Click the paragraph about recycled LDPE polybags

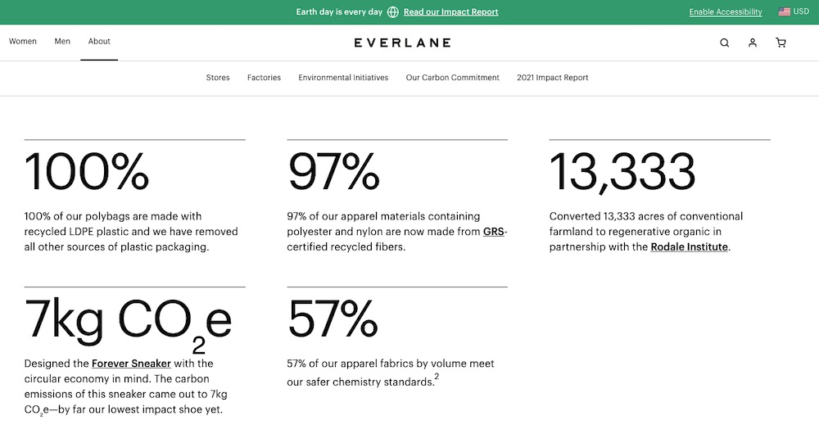click(x=131, y=232)
